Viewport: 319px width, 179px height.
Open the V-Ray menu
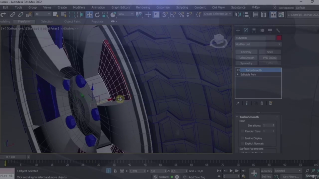[256, 7]
